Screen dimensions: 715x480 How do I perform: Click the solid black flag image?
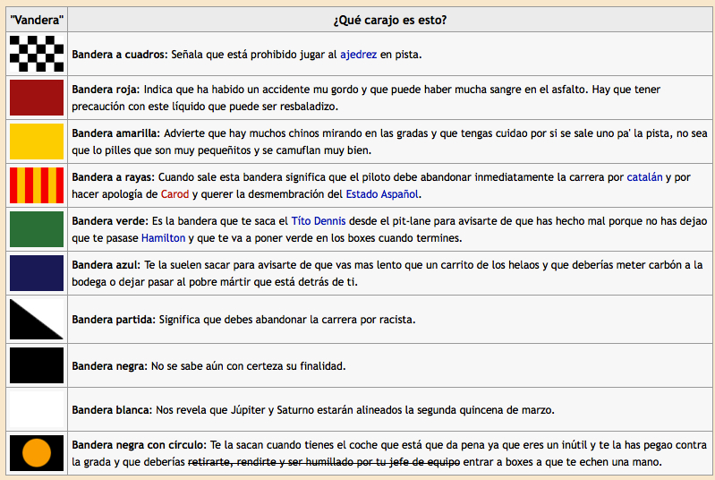point(36,365)
